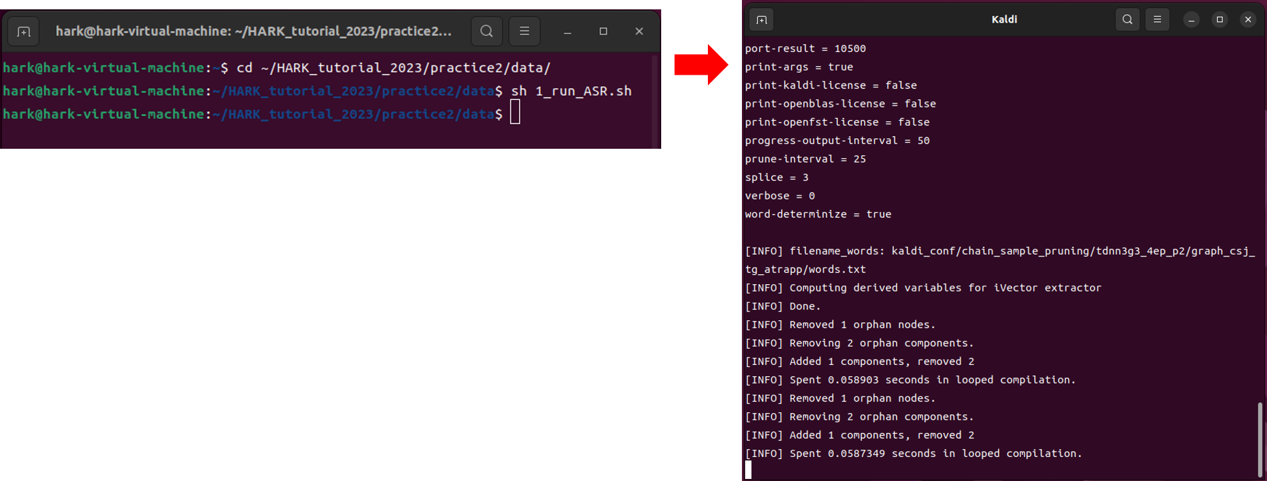The image size is (1267, 481).
Task: Minimize the hark terminal window
Action: point(567,31)
